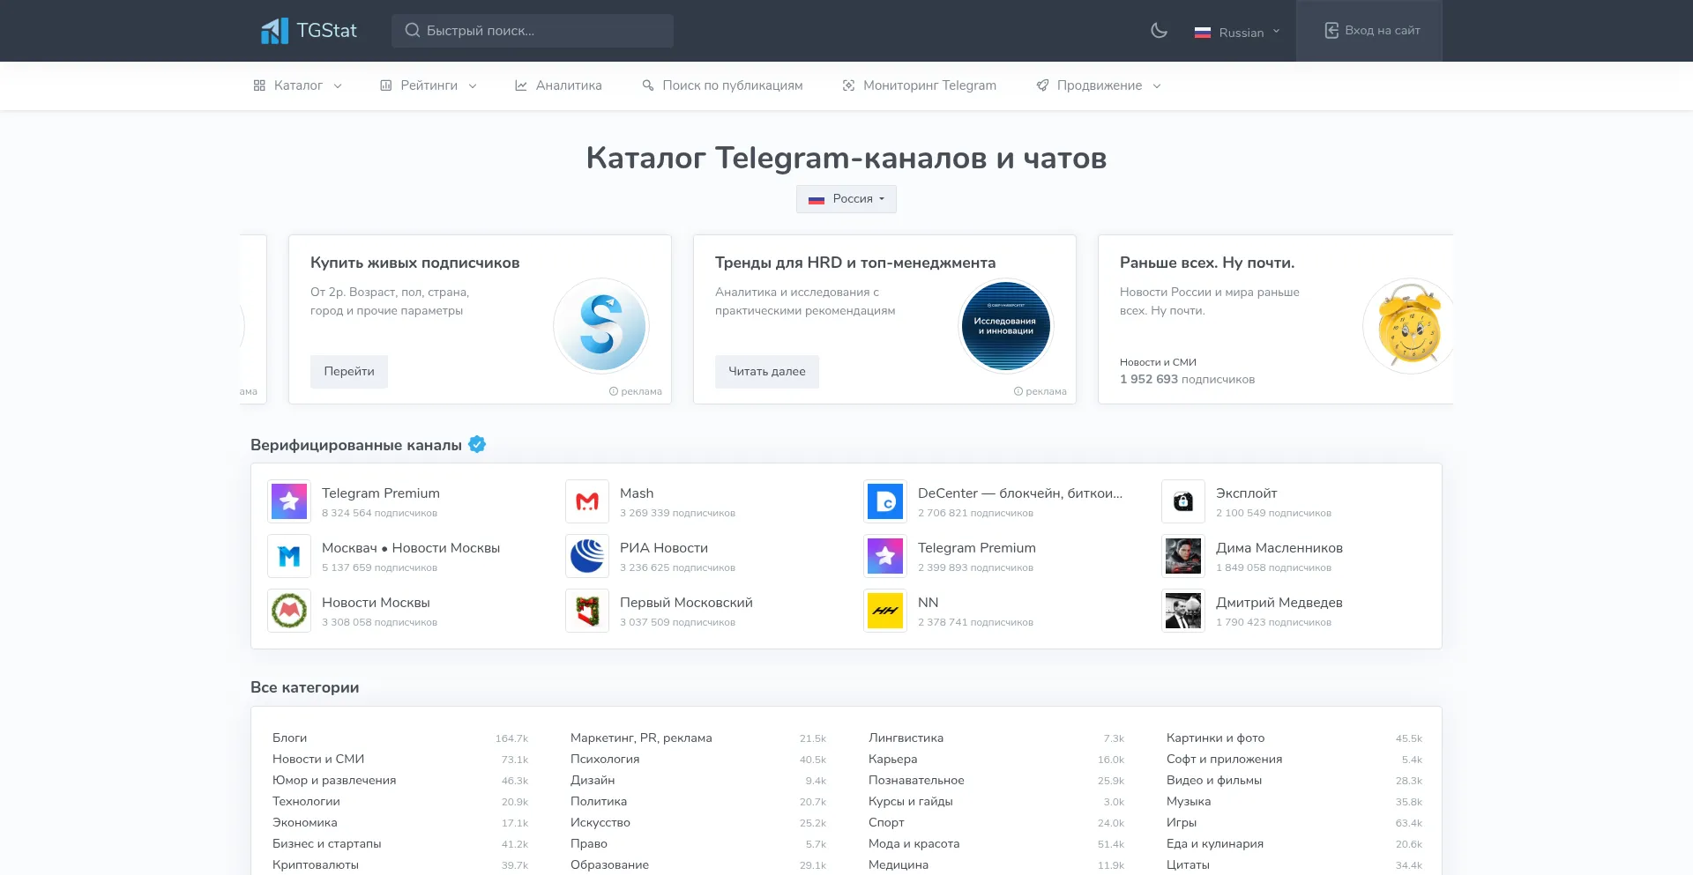Screen dimensions: 1693x875
Task: Click the Эксплойт channel icon
Action: click(x=1183, y=502)
